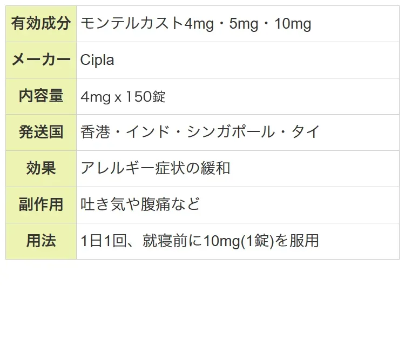Click the メーカー header cell

41,60
